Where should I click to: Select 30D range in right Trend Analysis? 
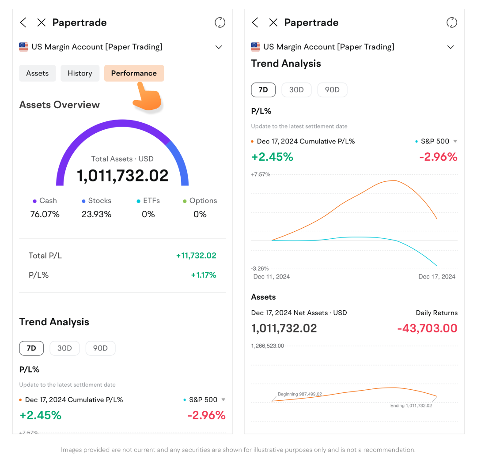(296, 90)
